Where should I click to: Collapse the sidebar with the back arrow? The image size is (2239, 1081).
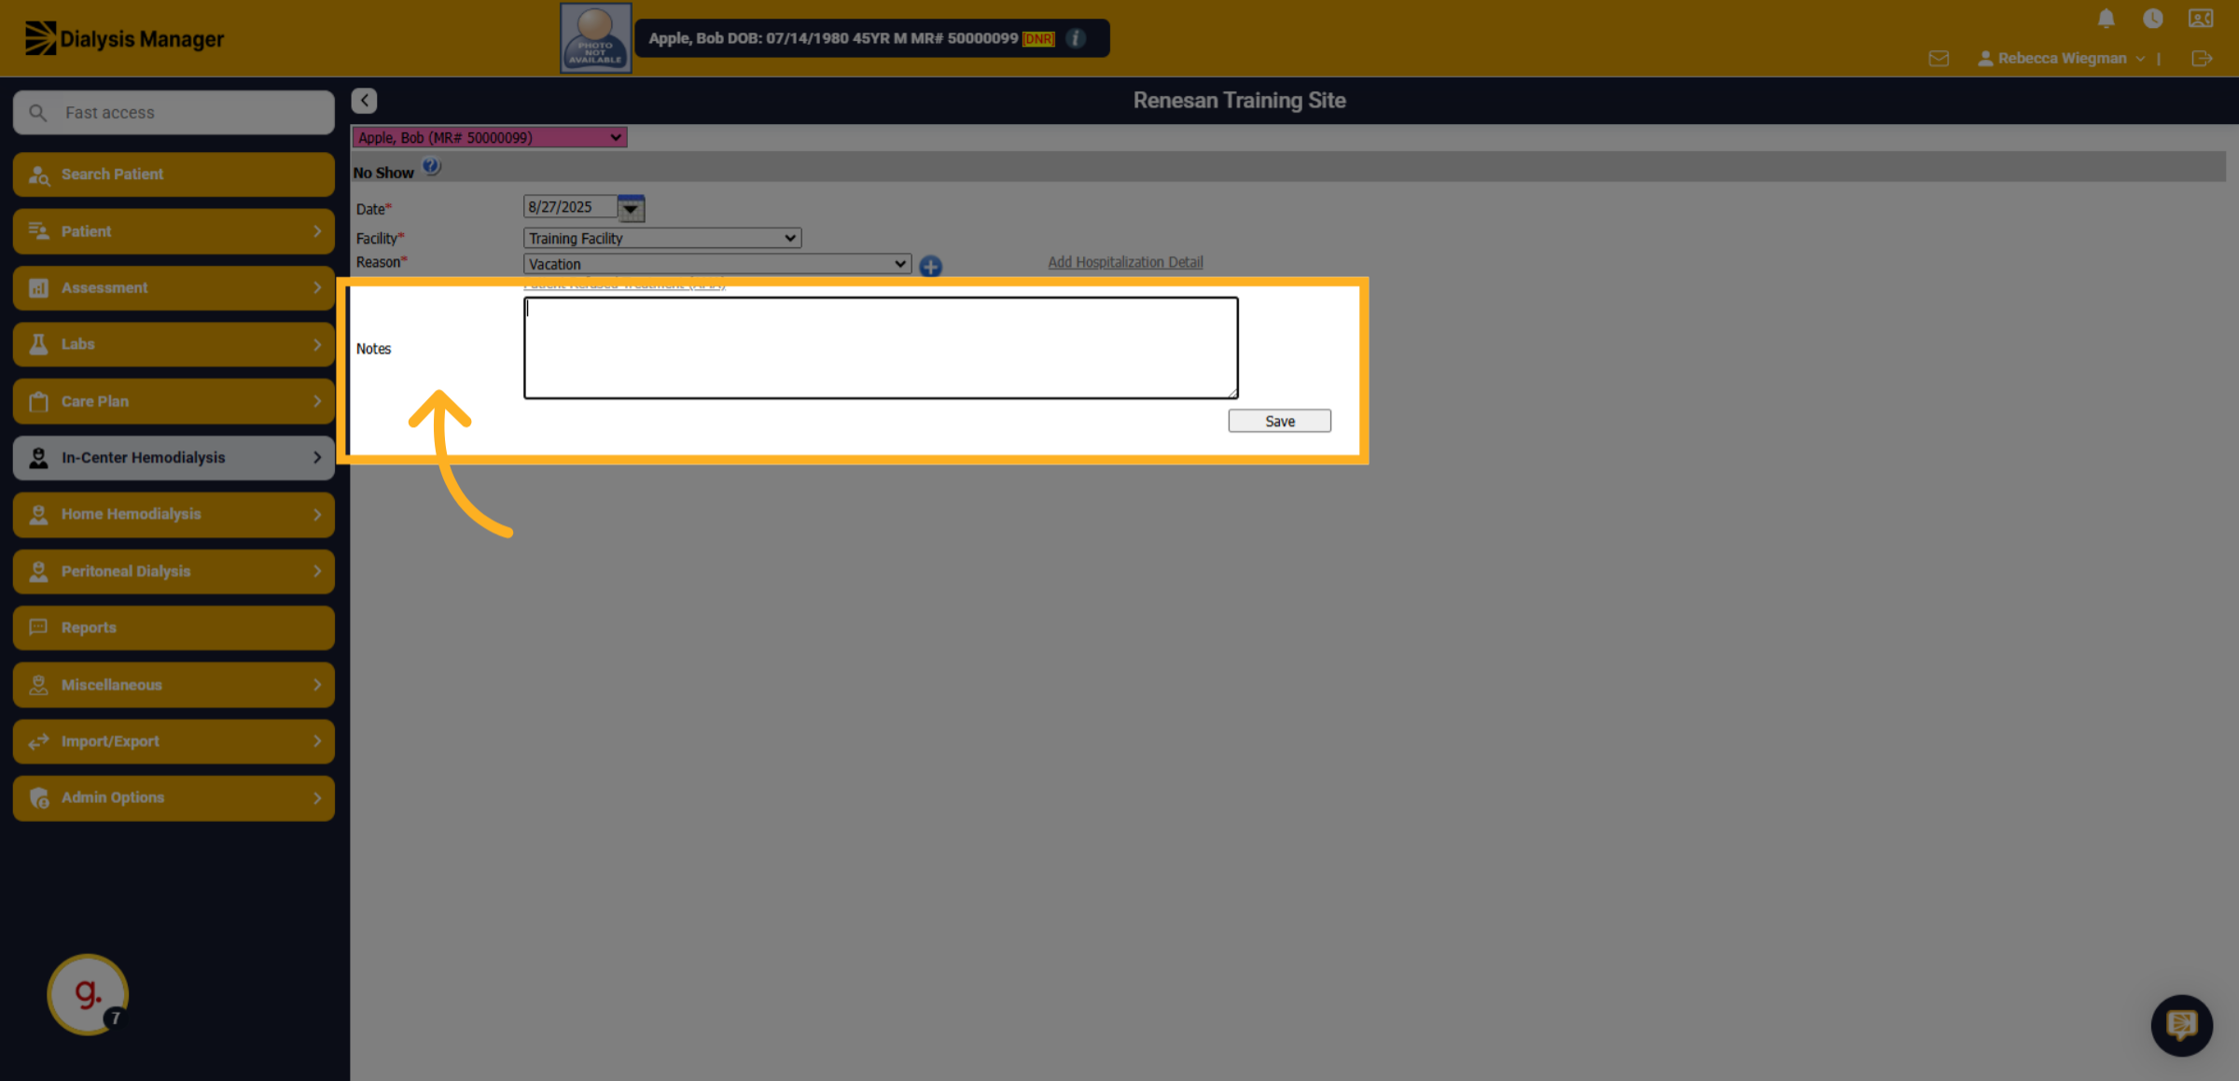point(364,101)
